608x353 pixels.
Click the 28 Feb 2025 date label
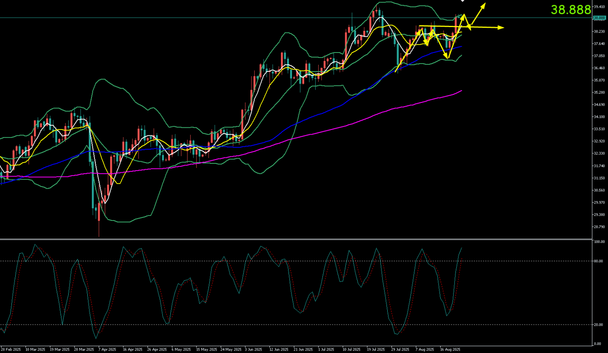(x=11, y=350)
